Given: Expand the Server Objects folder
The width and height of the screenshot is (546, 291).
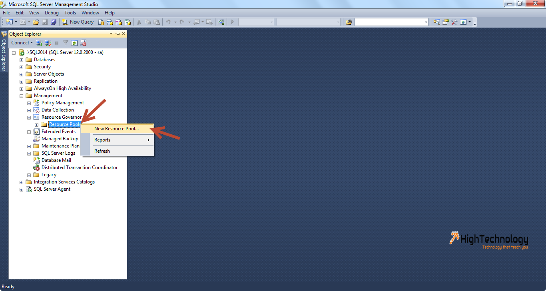Looking at the screenshot, I should coord(21,74).
